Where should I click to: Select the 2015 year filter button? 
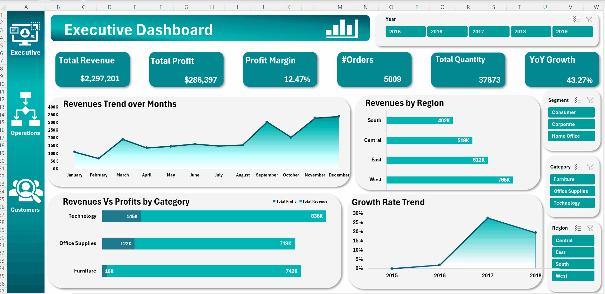(x=405, y=31)
